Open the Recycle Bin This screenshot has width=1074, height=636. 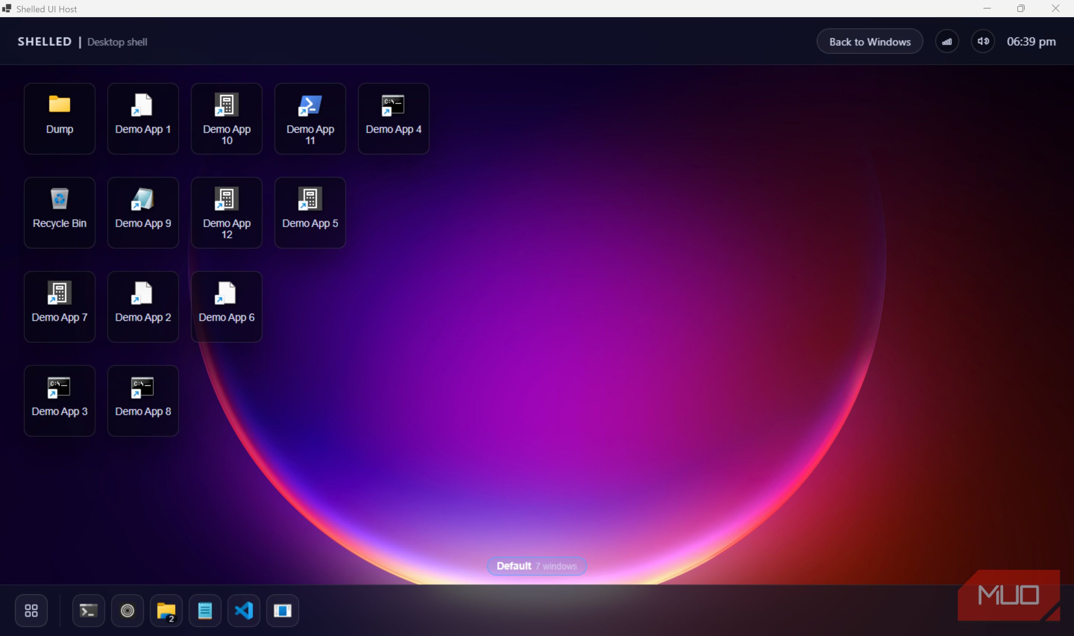(x=60, y=213)
